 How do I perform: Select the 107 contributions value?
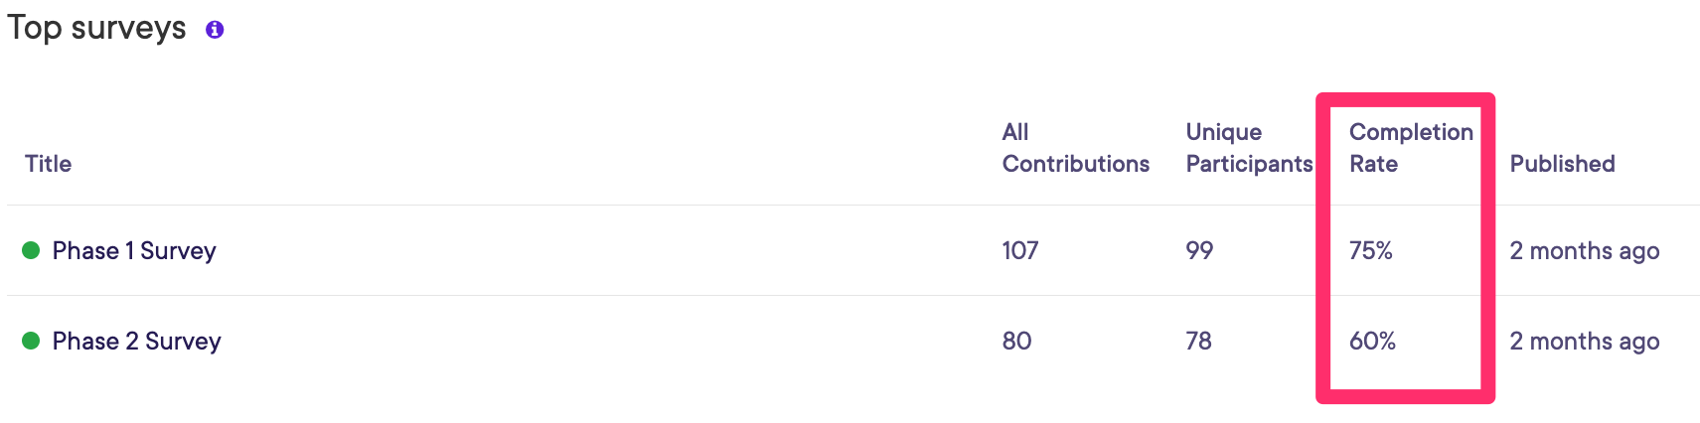tap(1019, 250)
